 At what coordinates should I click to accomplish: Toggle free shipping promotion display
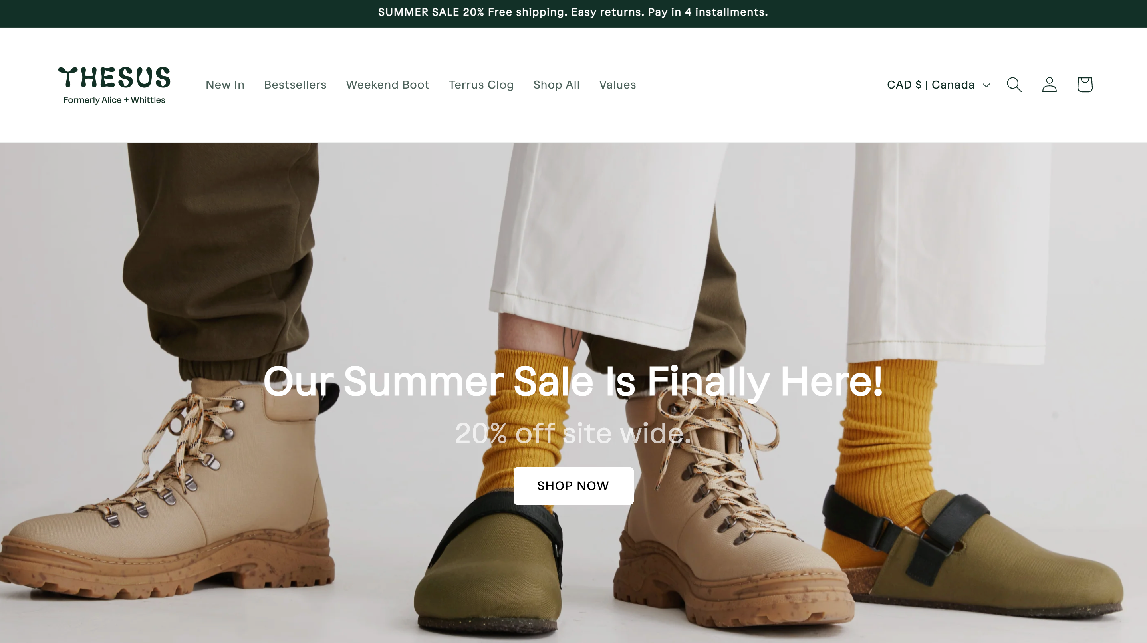click(573, 13)
